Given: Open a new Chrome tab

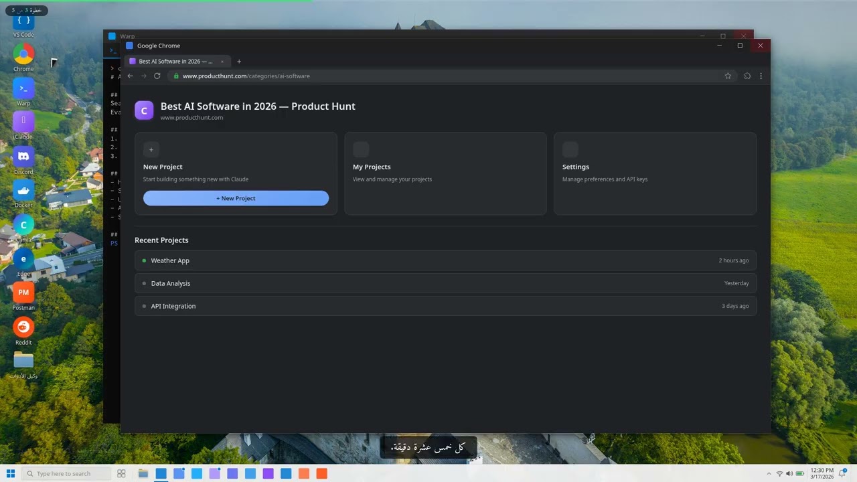Looking at the screenshot, I should click(239, 62).
